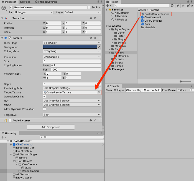The image size is (194, 181).
Task: Click Search by Type icon in Project
Action: (x=172, y=6)
